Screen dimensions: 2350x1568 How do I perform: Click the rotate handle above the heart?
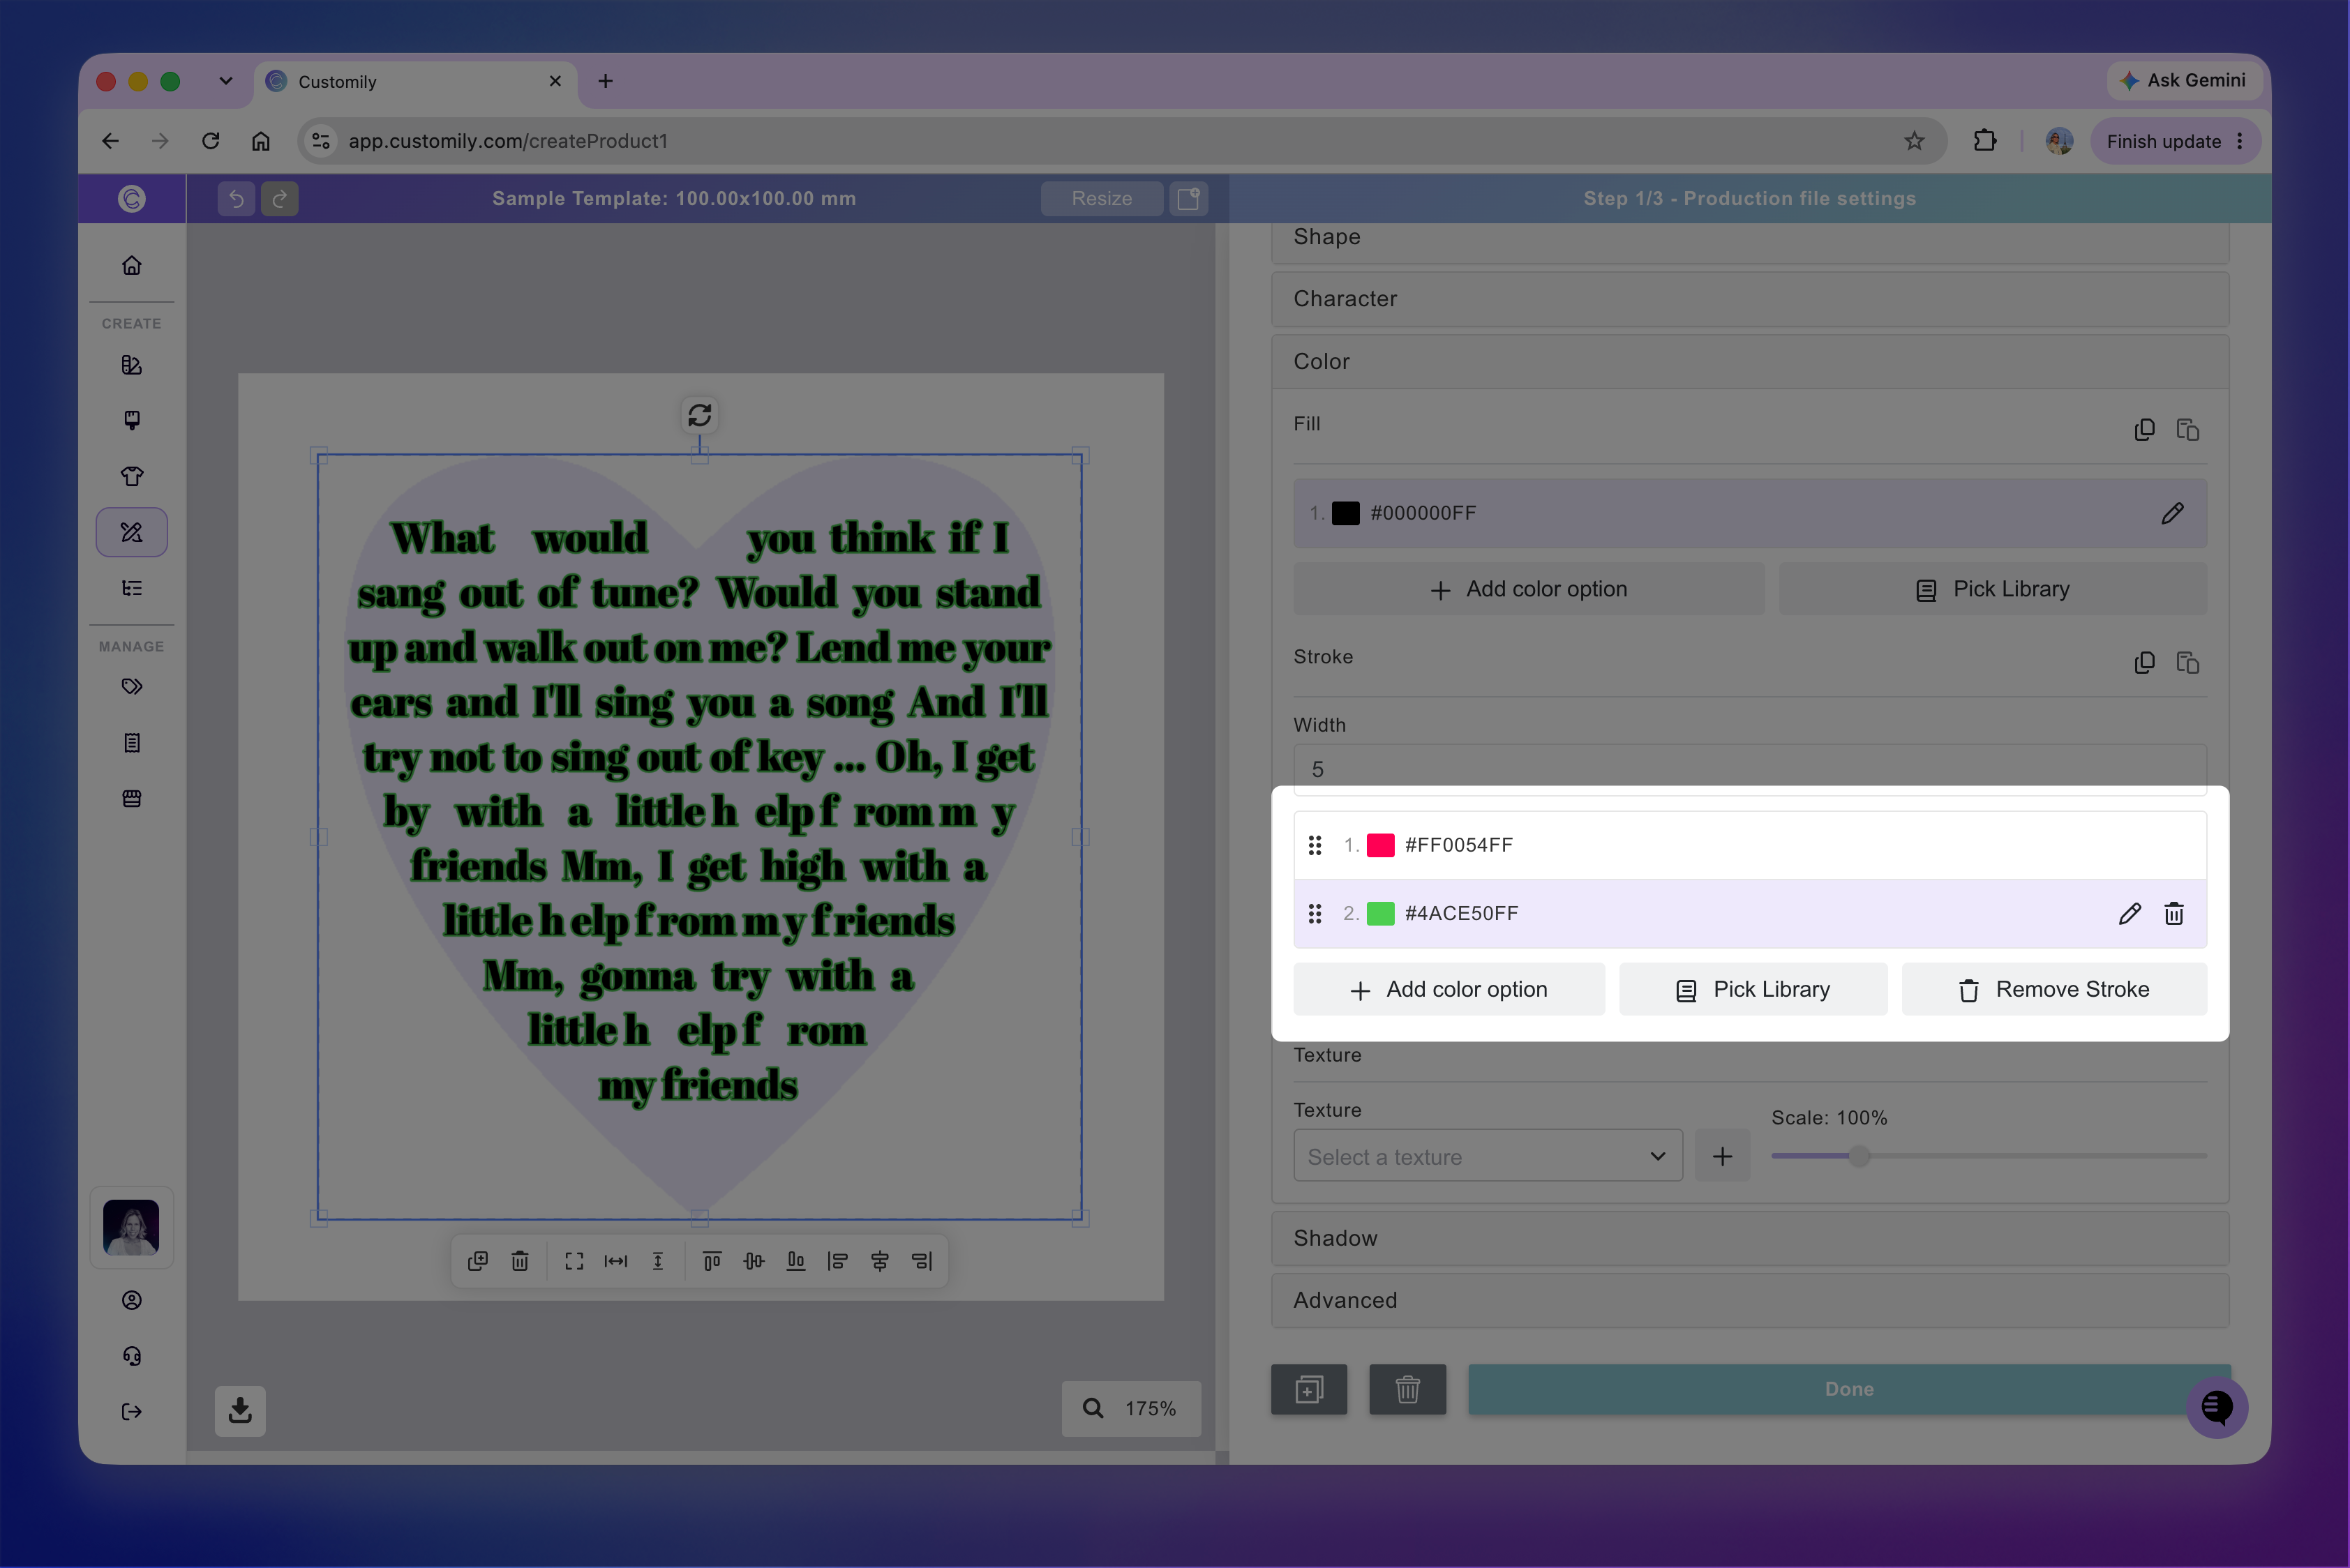click(x=699, y=414)
